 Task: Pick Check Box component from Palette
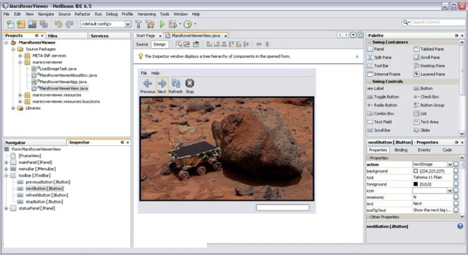click(x=429, y=97)
